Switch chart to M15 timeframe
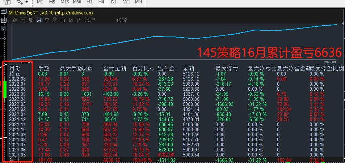345x163 pixels. [x=64, y=2]
